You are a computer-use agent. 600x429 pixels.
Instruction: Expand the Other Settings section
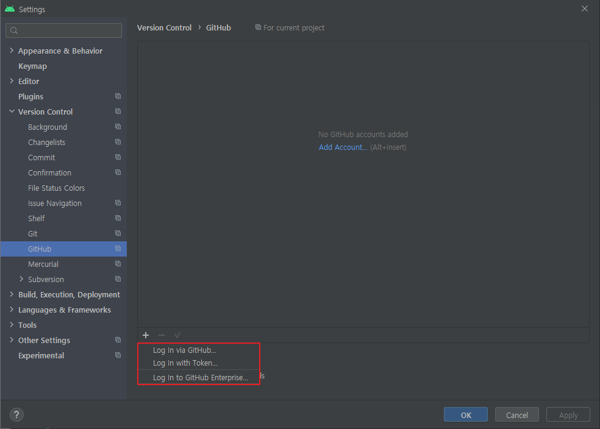[x=12, y=340]
